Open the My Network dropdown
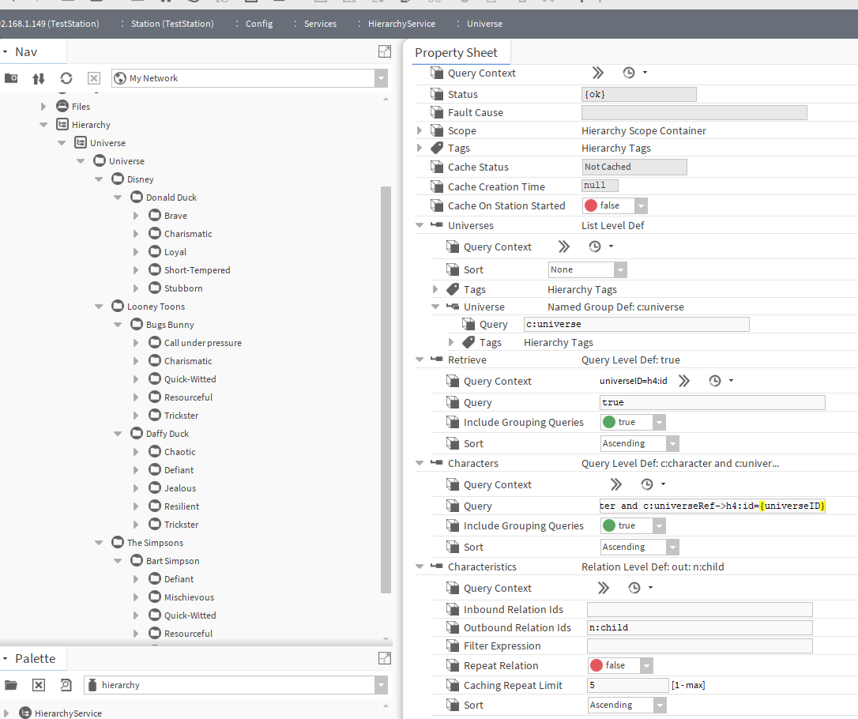Screen dimensions: 858x719 point(382,78)
